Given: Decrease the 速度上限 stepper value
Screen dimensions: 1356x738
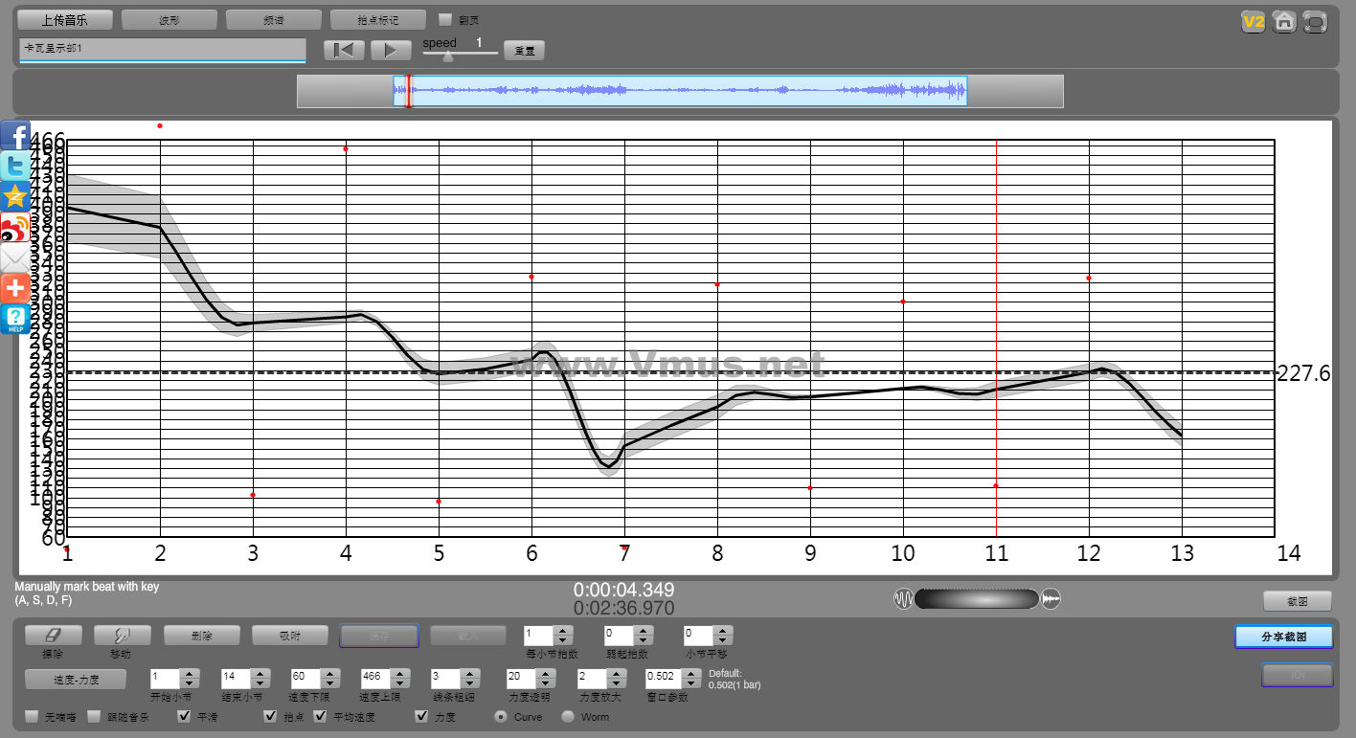Looking at the screenshot, I should (400, 682).
